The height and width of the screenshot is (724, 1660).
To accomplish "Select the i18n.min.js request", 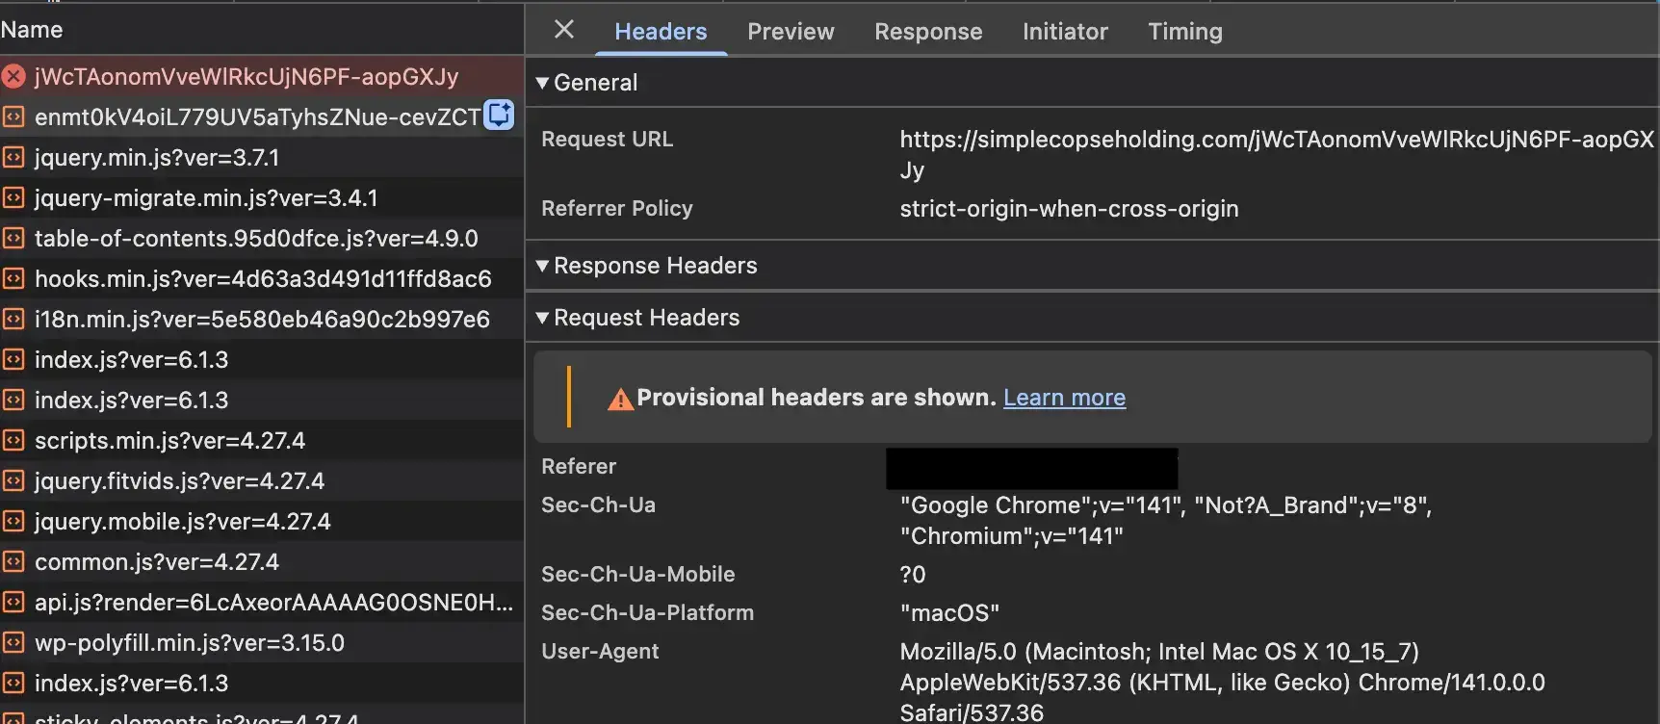I will point(262,319).
